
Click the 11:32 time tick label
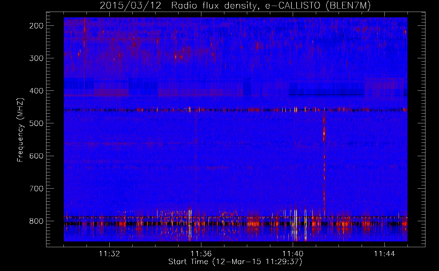tap(109, 254)
